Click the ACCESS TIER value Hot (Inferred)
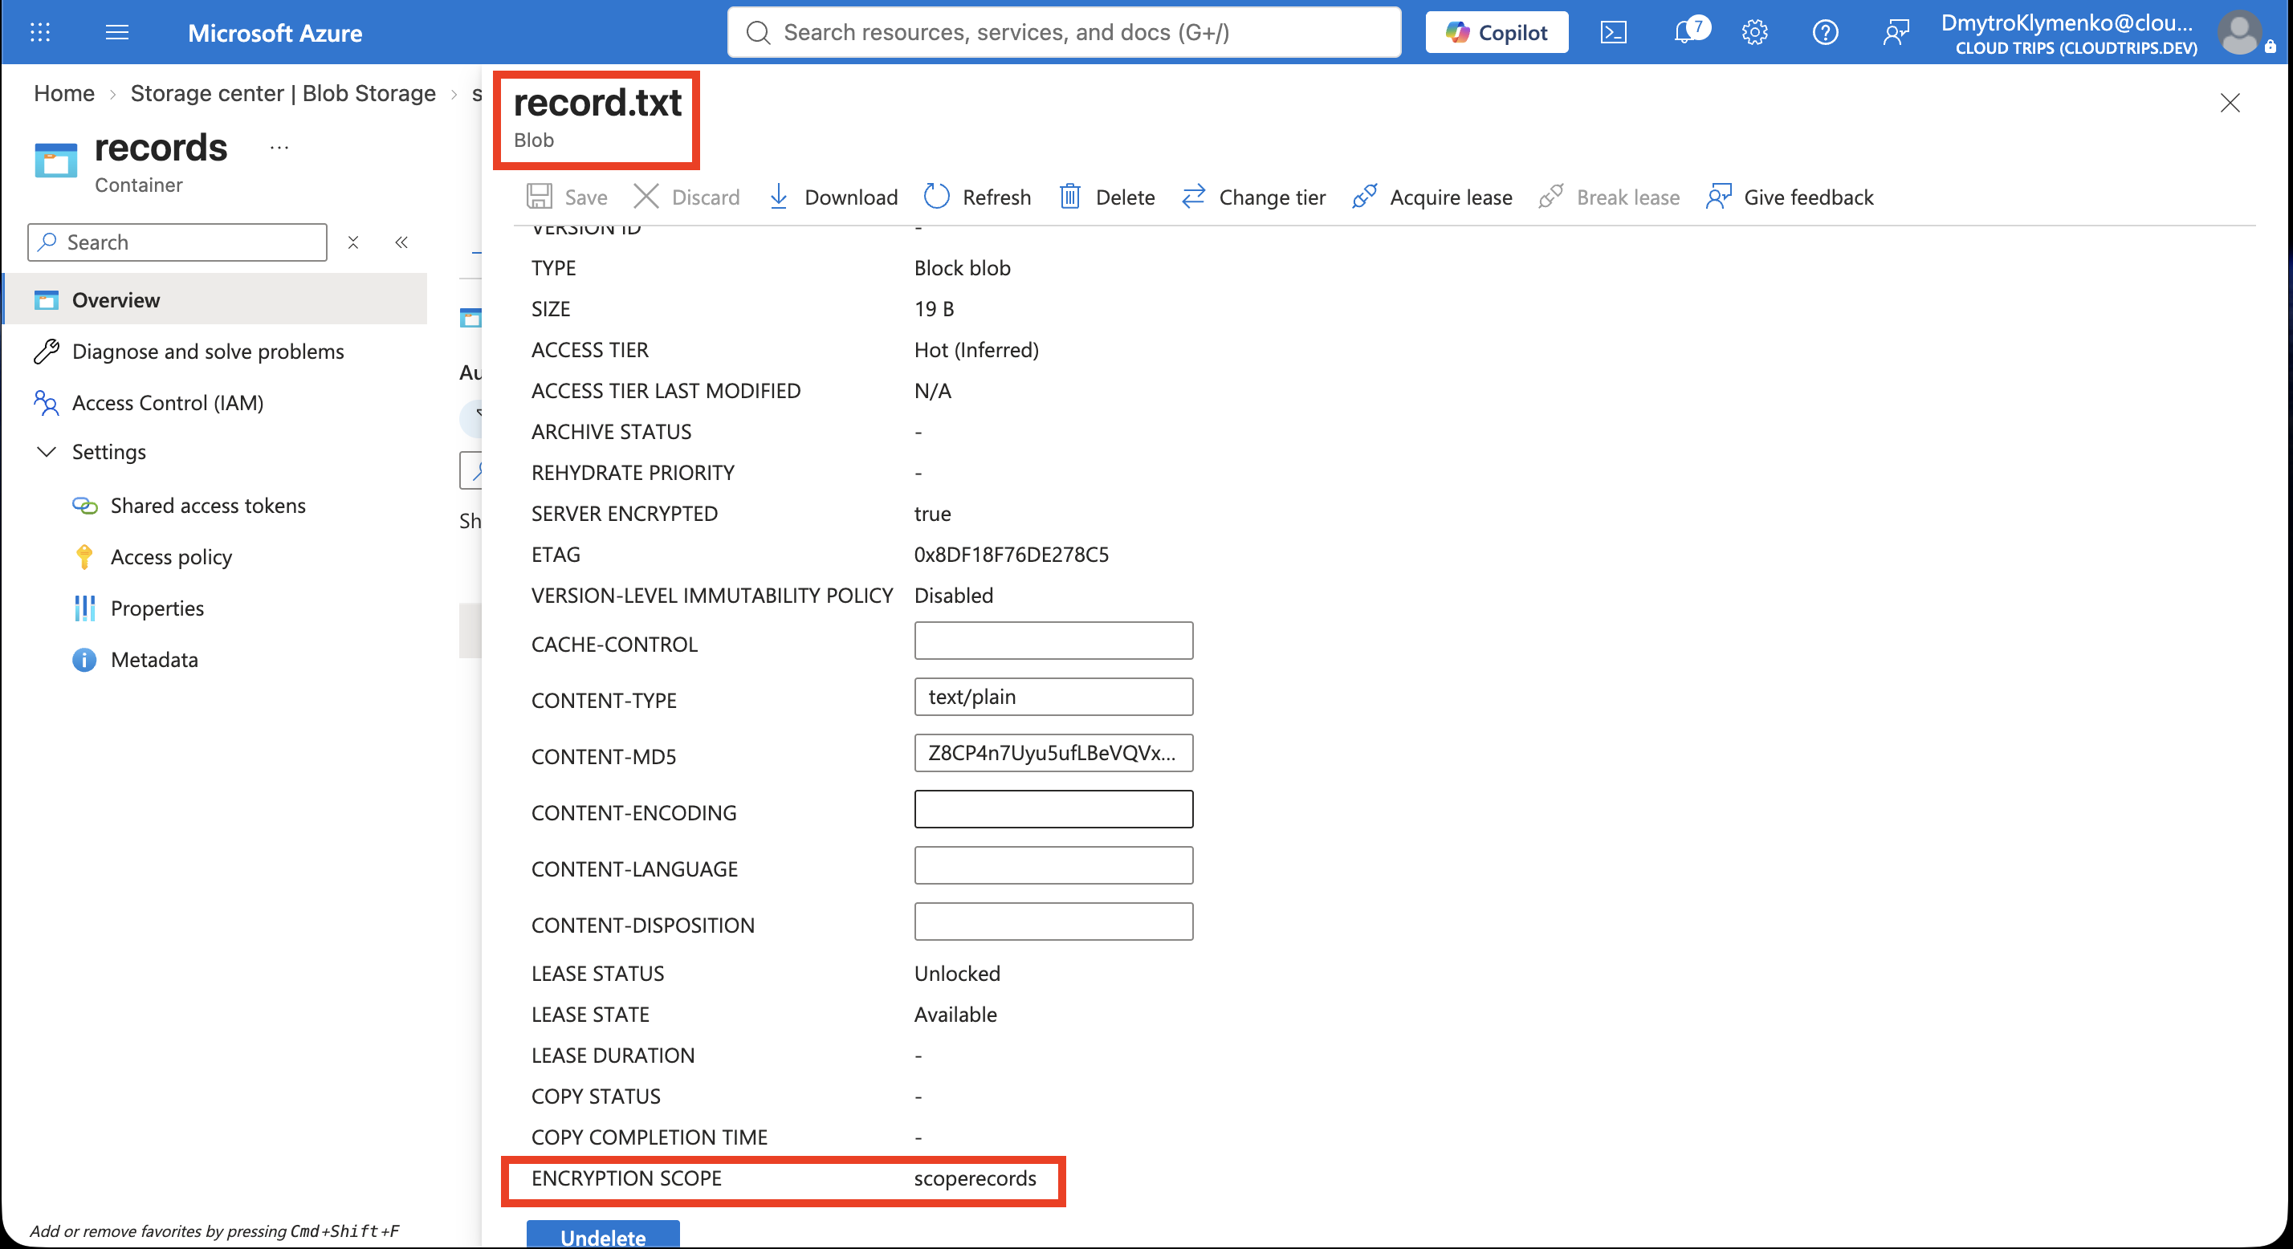This screenshot has height=1249, width=2293. tap(976, 350)
